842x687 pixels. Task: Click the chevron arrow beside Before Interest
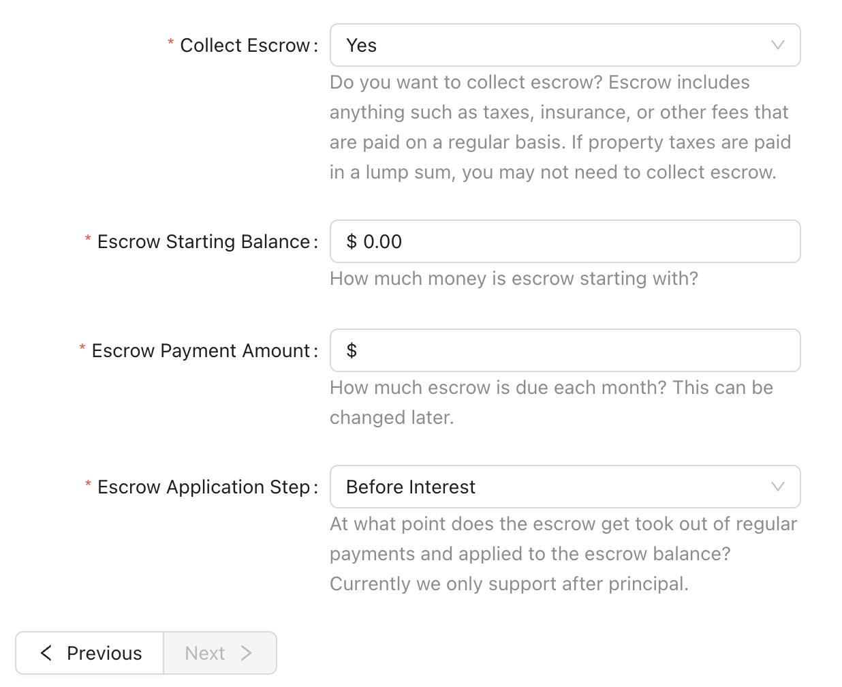point(777,487)
